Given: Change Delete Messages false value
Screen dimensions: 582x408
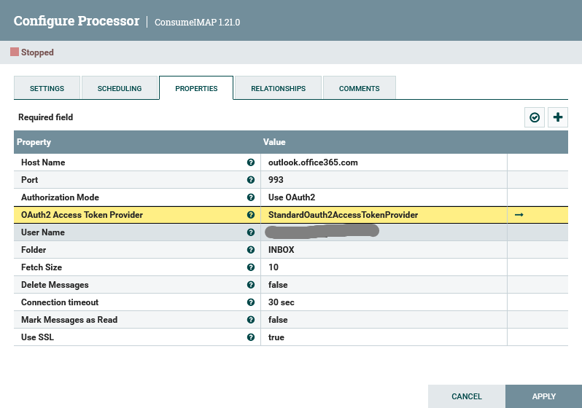Looking at the screenshot, I should tap(384, 284).
